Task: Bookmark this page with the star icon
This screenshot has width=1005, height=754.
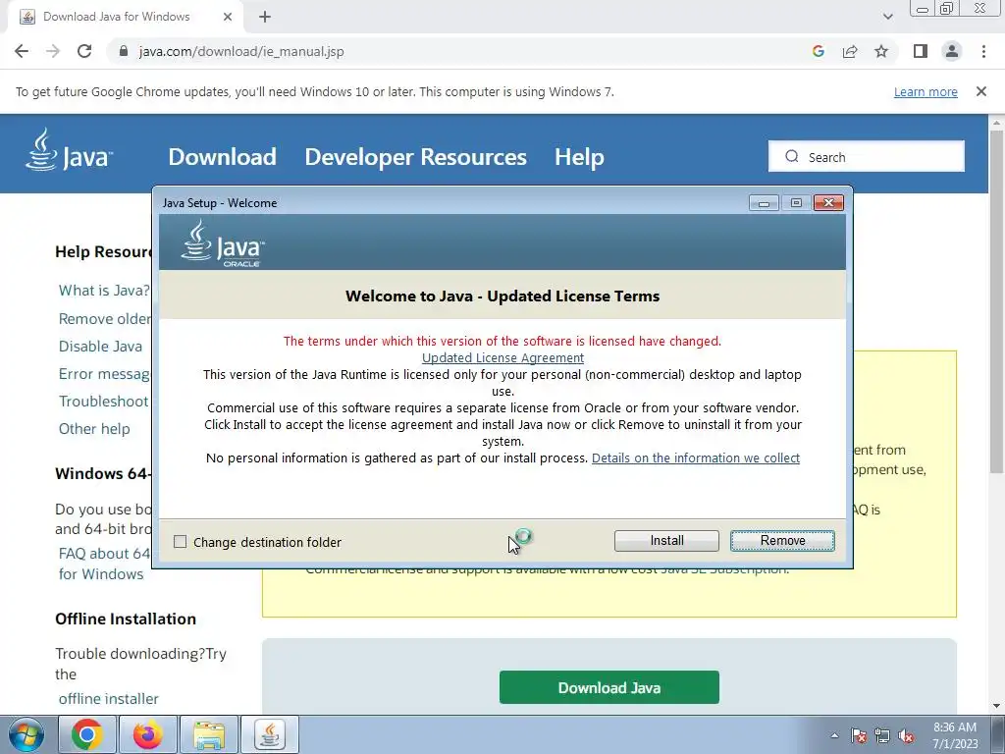Action: click(881, 51)
